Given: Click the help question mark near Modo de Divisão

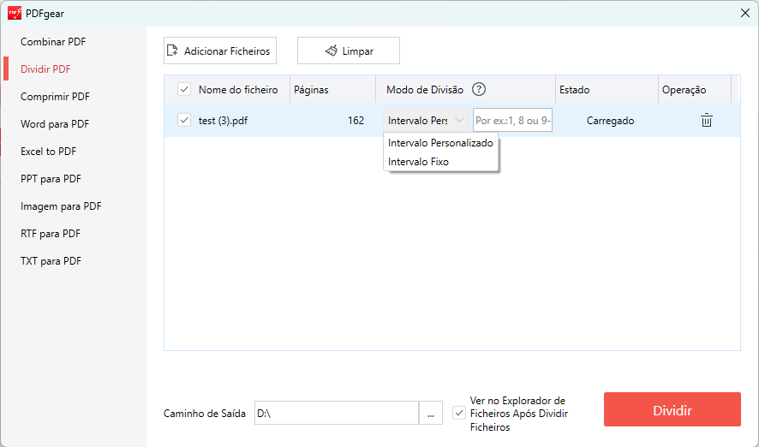Looking at the screenshot, I should (x=479, y=89).
